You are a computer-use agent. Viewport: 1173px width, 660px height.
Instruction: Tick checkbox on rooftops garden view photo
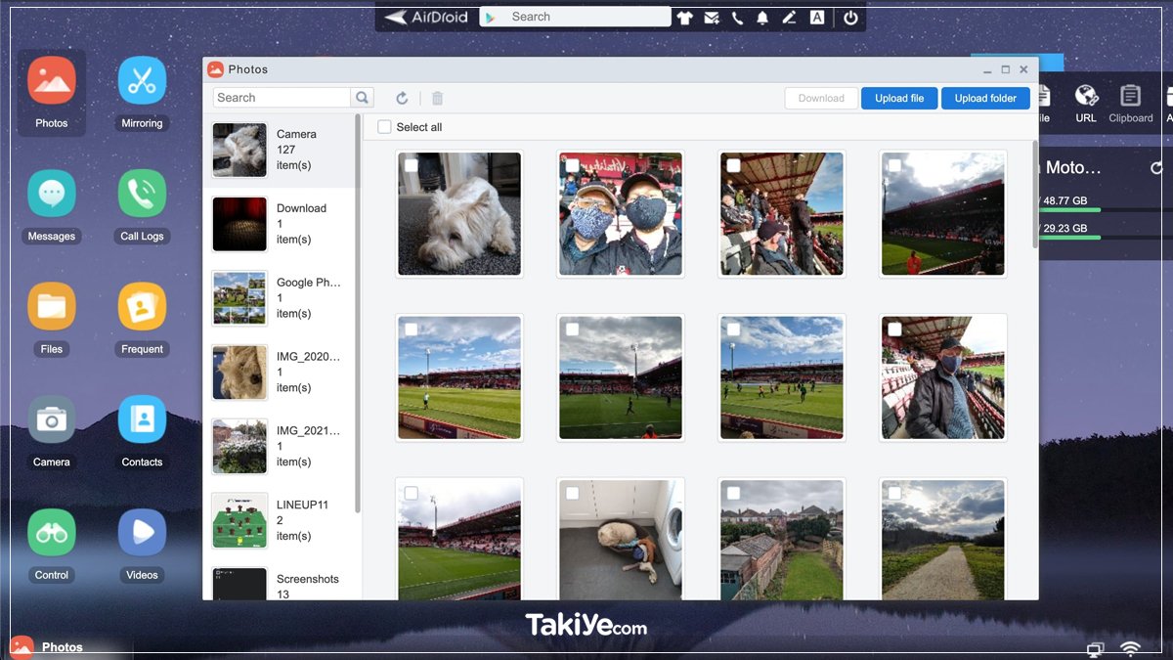pos(734,494)
